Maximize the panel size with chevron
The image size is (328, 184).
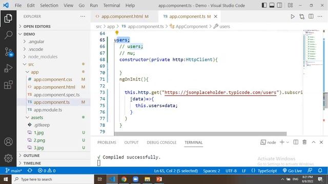313,142
